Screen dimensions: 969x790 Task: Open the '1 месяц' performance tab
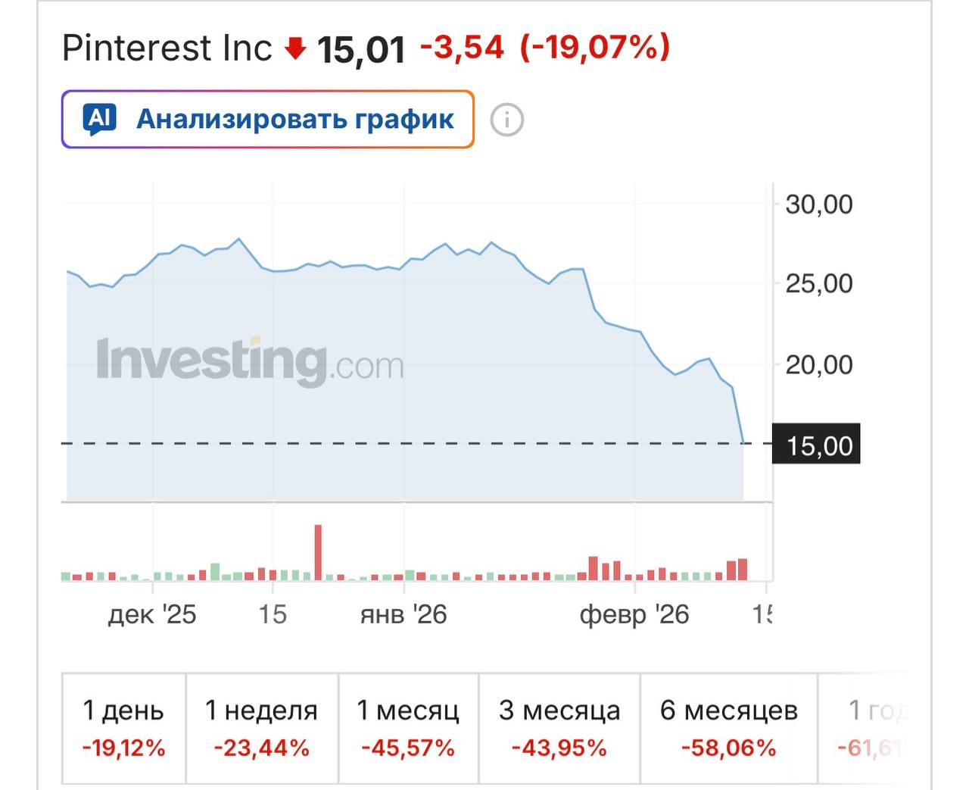point(408,727)
